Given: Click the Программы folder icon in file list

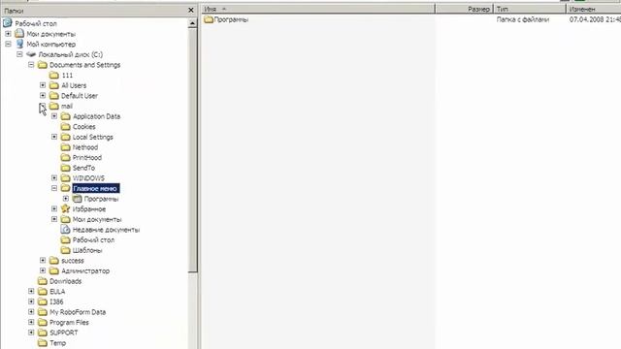Looking at the screenshot, I should (209, 19).
